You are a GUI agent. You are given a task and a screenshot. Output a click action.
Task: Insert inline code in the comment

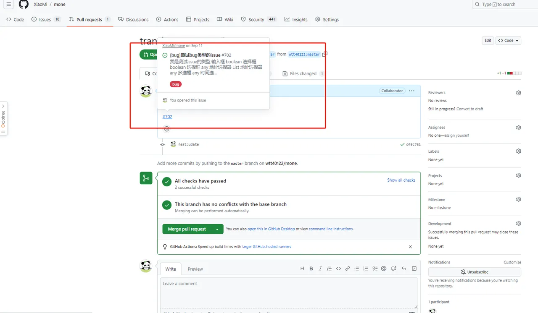click(338, 269)
